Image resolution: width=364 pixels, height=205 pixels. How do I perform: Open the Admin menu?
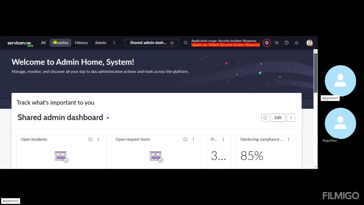(101, 43)
